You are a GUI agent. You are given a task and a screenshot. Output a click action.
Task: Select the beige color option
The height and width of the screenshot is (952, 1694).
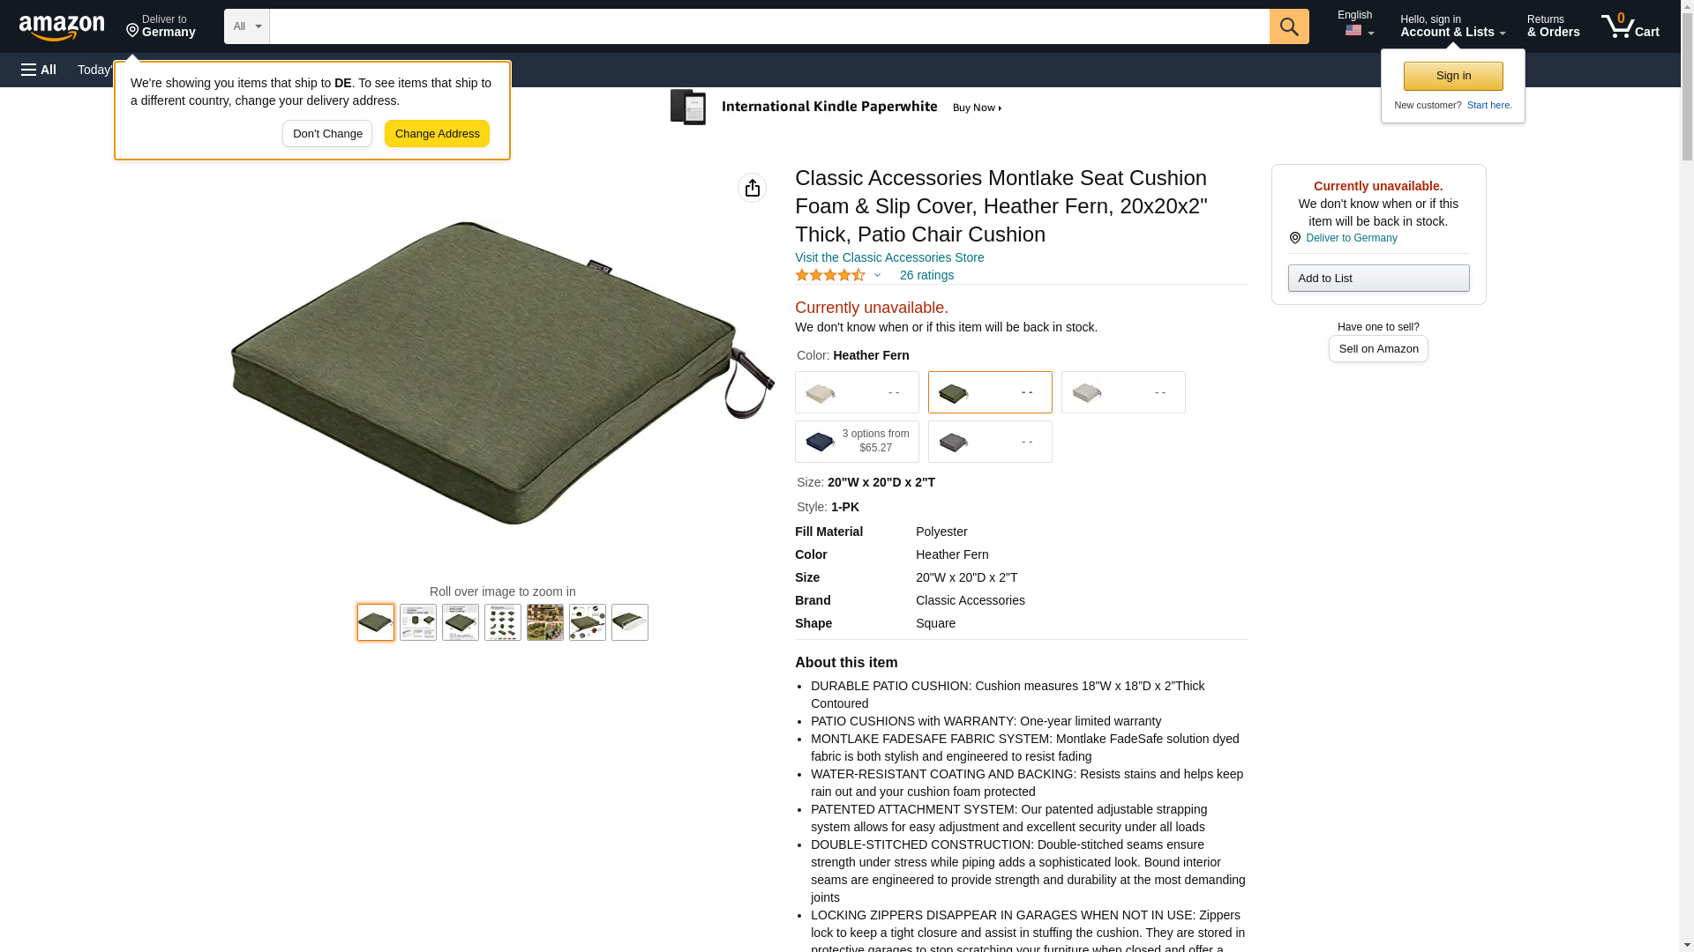coord(857,392)
